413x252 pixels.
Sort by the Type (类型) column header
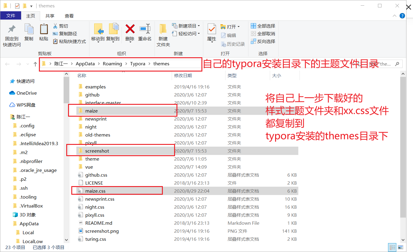tap(232, 76)
